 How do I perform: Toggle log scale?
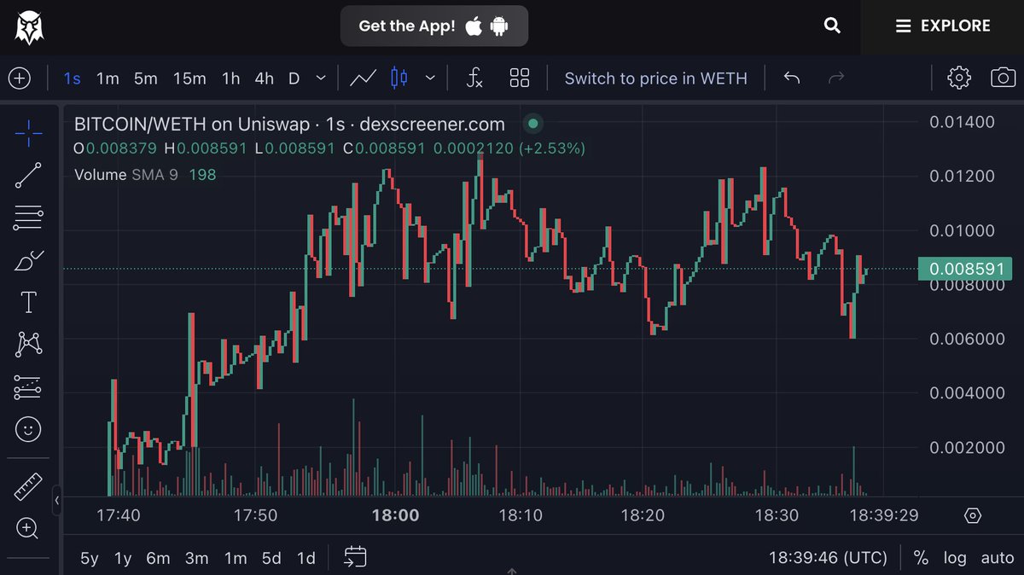955,558
